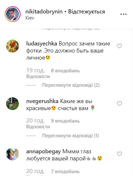Like nvegerushka's comment with heart icon

tap(119, 104)
